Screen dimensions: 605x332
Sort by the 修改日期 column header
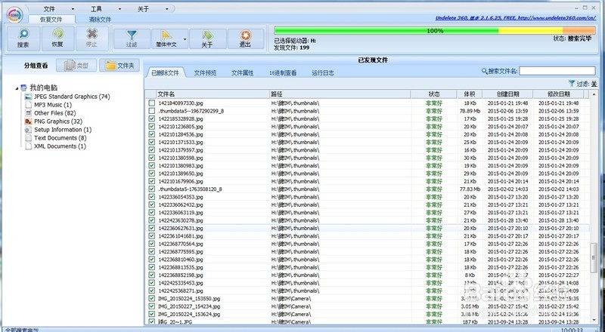pyautogui.click(x=559, y=94)
